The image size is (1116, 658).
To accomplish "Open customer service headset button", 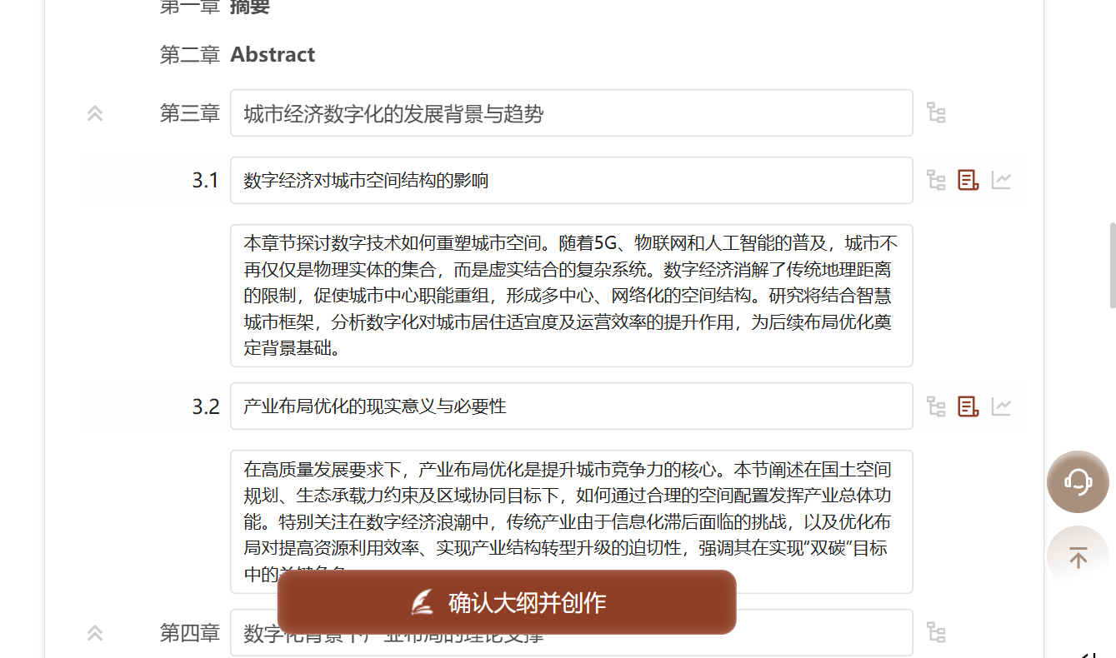I will [1078, 481].
